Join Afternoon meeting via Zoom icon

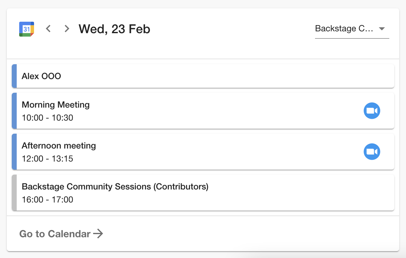tap(372, 152)
